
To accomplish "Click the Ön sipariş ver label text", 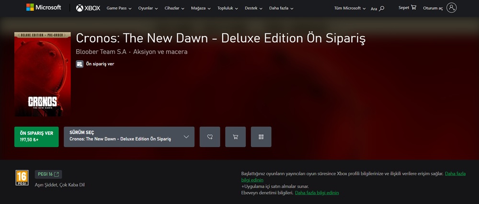I will 100,64.
